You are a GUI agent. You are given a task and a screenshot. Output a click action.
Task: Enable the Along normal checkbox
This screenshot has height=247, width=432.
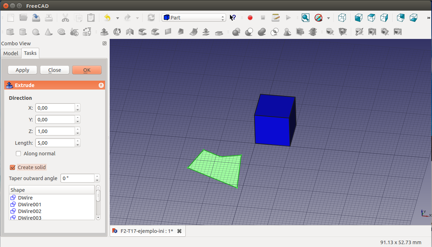click(19, 154)
